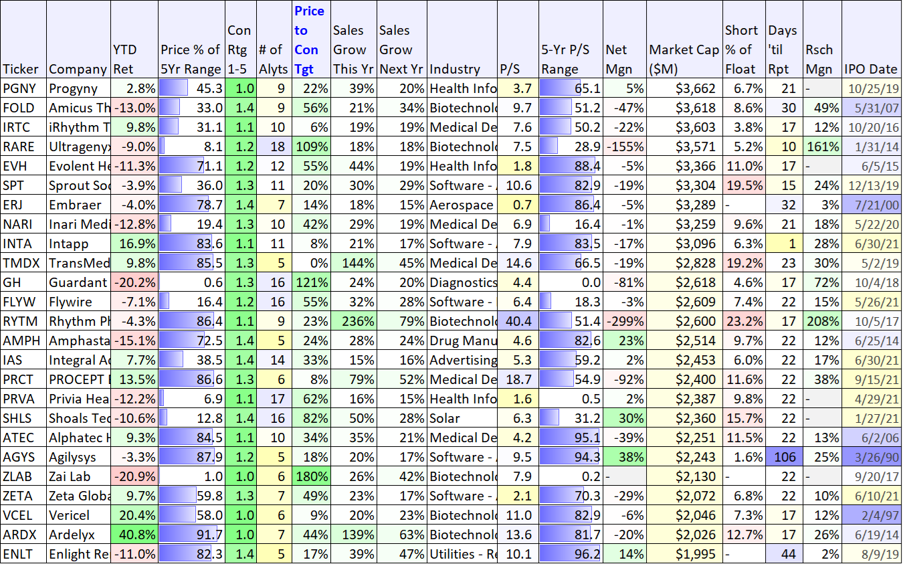This screenshot has height=564, width=903.
Task: Select IPO date 2/4/97
Action: pos(872,515)
